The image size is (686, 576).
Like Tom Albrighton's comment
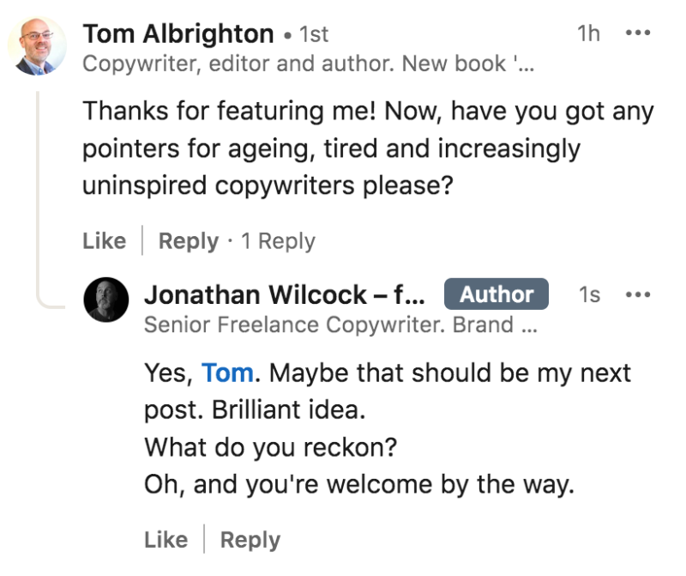(x=105, y=241)
